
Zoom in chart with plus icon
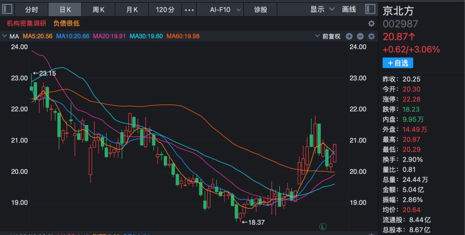pos(349,37)
